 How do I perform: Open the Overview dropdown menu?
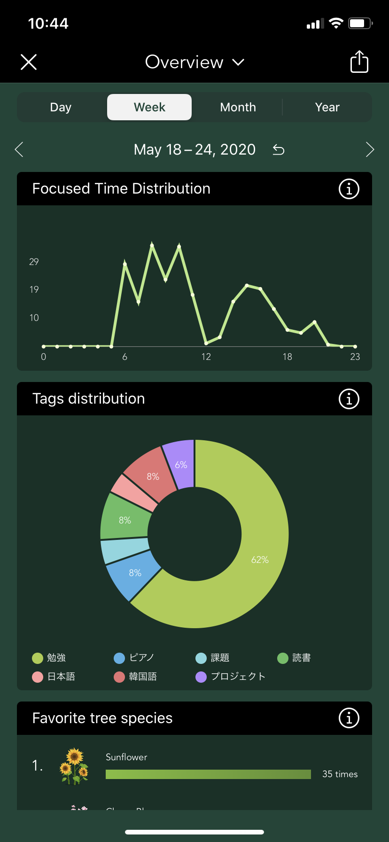[194, 62]
